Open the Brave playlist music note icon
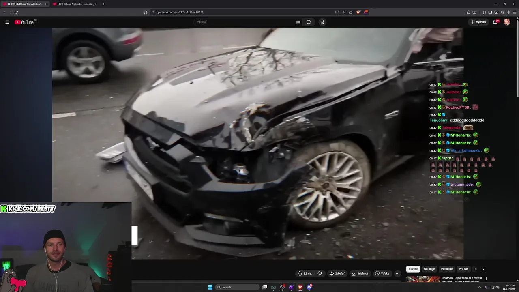This screenshot has height=292, width=519. coord(484,12)
